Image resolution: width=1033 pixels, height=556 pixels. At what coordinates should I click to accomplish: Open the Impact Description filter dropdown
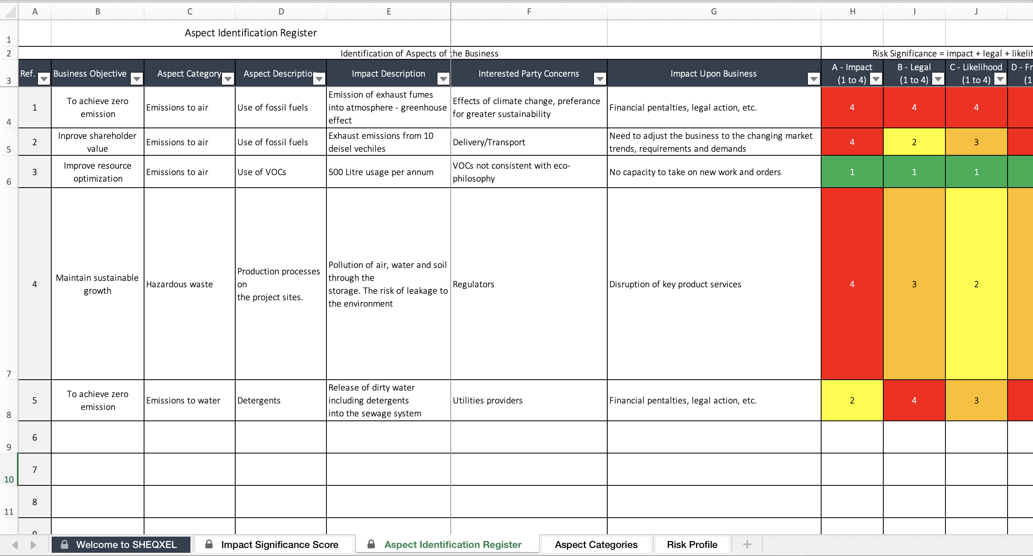(443, 79)
